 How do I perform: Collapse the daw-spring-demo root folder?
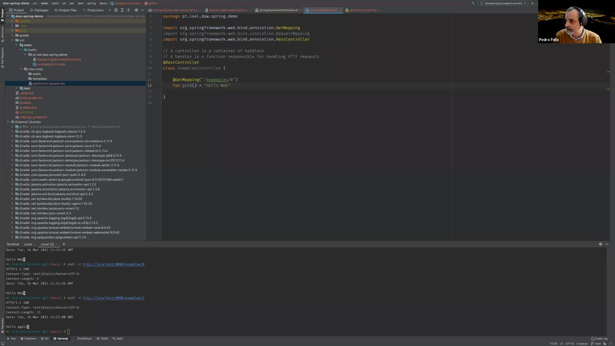tap(8, 16)
